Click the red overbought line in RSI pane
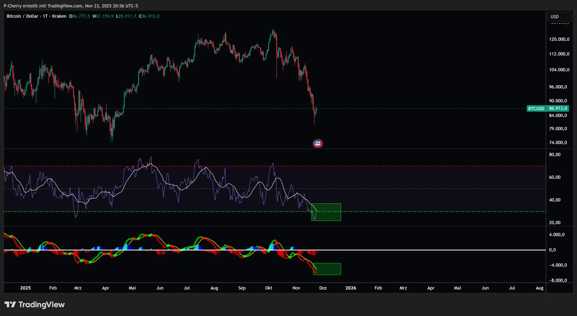577x316 pixels. point(202,166)
